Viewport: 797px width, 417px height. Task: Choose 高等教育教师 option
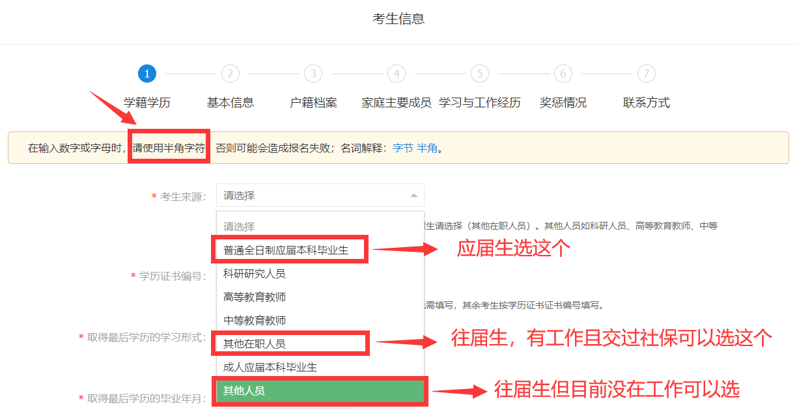pos(255,297)
